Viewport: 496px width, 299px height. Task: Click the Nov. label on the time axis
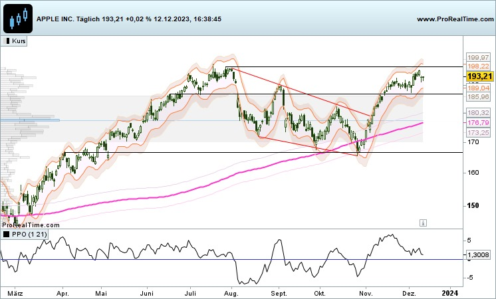pyautogui.click(x=366, y=293)
